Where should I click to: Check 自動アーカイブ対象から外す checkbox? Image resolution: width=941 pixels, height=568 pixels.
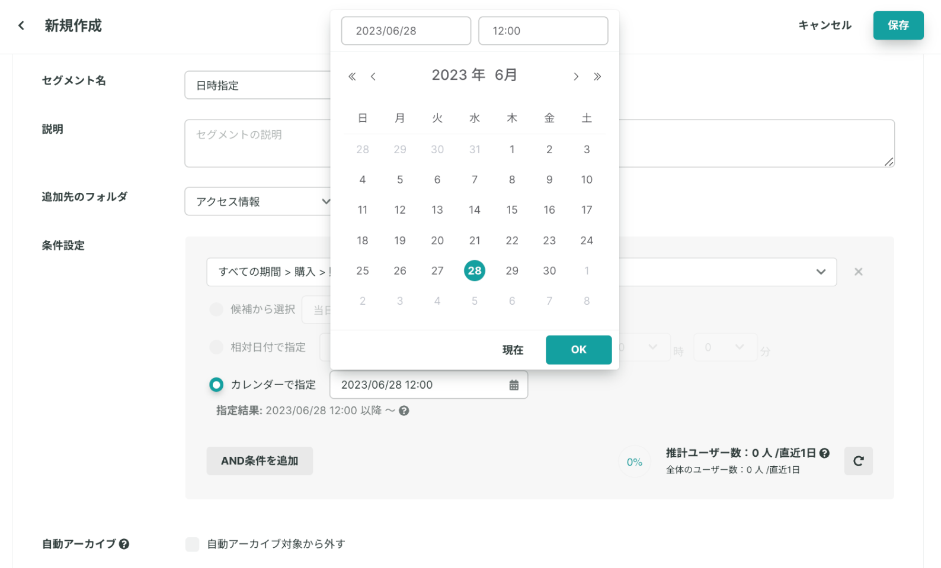click(x=192, y=544)
